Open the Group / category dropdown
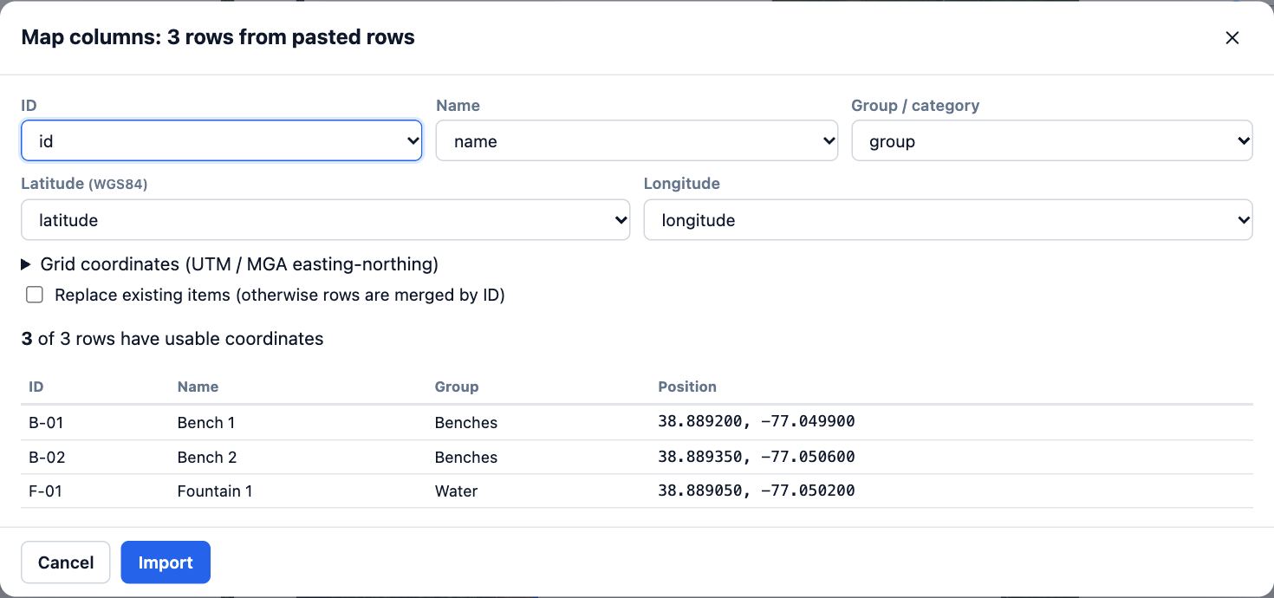The image size is (1274, 598). tap(1052, 140)
